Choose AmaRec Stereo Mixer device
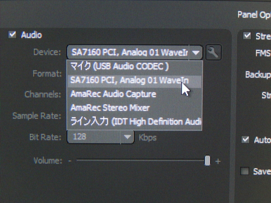This screenshot has height=203, width=271. point(135,108)
